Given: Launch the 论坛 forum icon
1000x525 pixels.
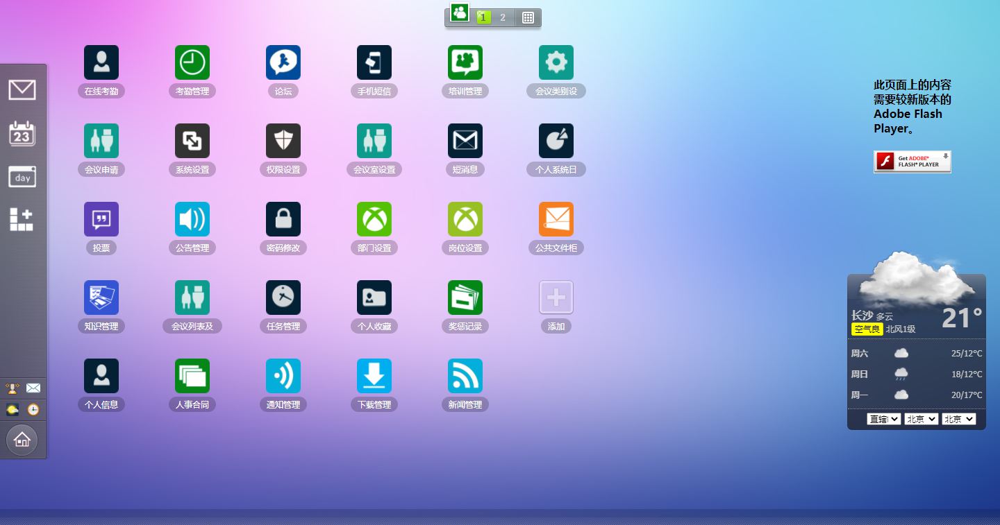Looking at the screenshot, I should pyautogui.click(x=283, y=62).
